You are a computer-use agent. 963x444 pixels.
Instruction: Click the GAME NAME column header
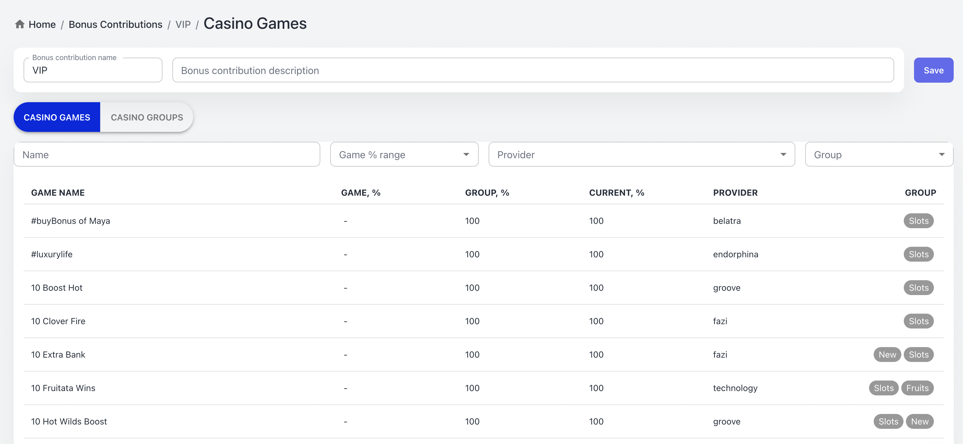58,193
